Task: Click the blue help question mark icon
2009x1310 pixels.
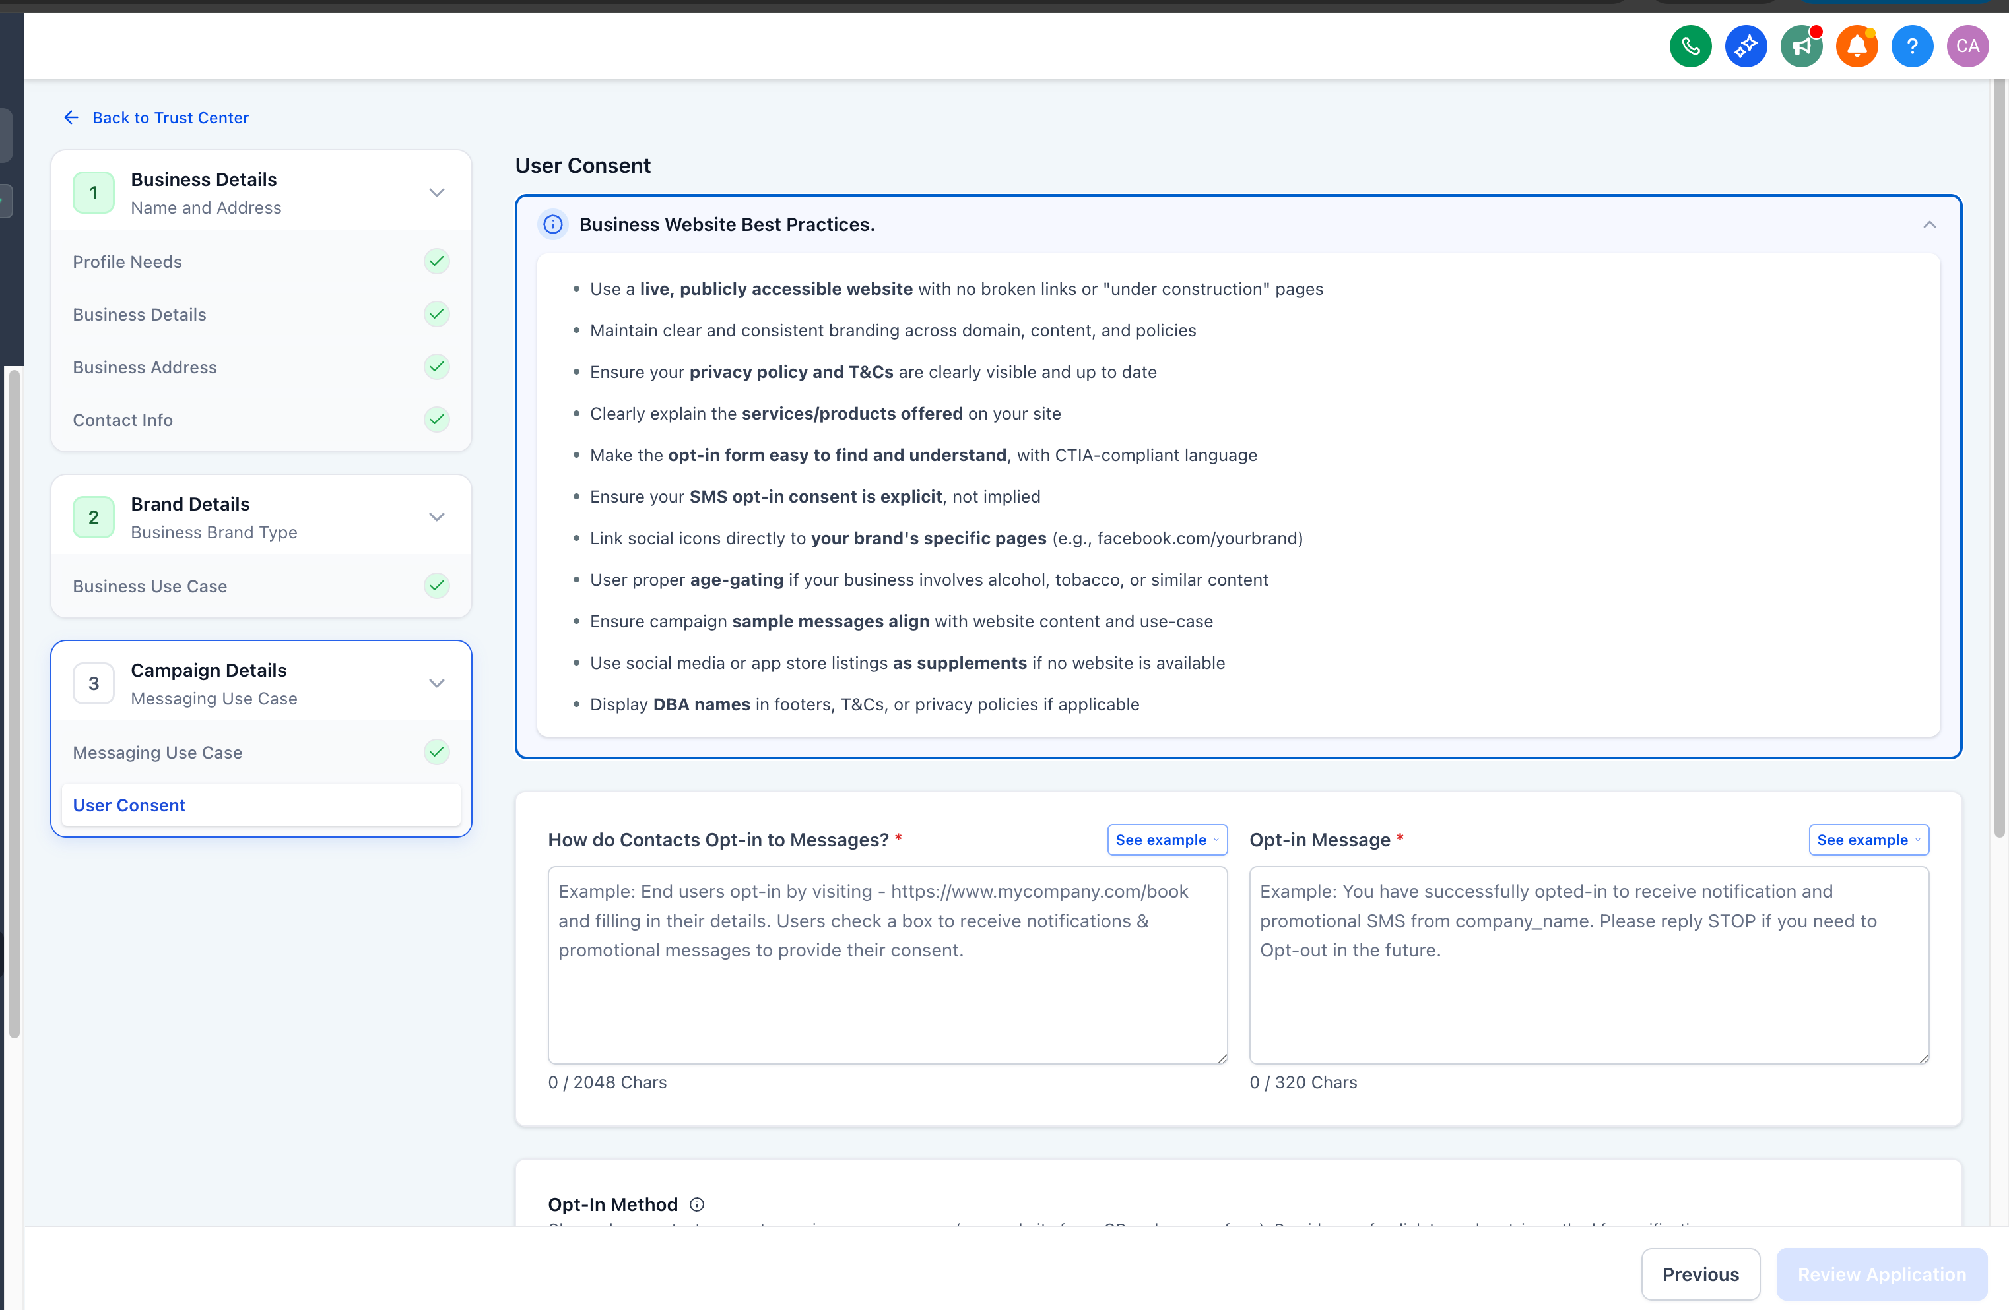Action: pos(1912,46)
